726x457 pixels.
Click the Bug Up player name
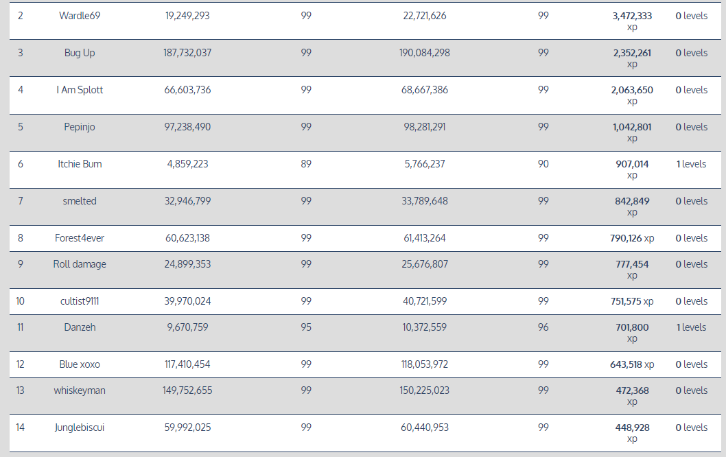click(80, 53)
